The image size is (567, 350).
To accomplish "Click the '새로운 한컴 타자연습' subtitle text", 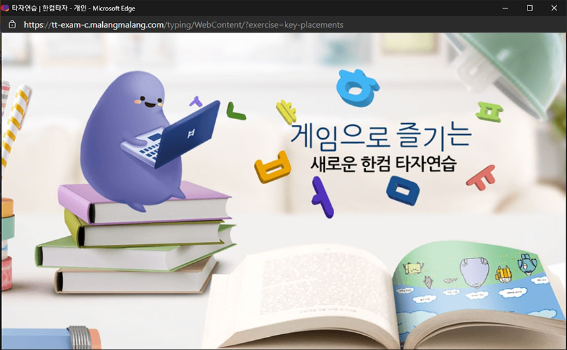I will (384, 164).
